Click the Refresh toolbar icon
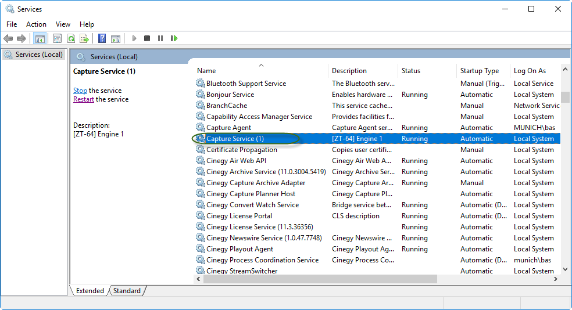Image resolution: width=572 pixels, height=310 pixels. [x=71, y=38]
